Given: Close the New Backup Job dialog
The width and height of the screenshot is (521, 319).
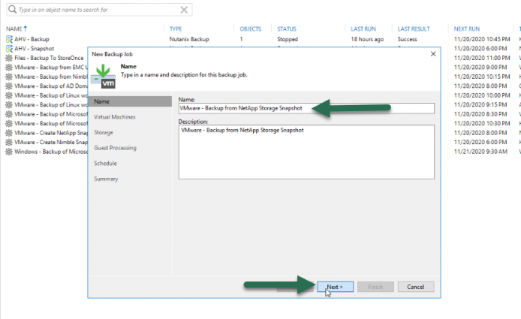Looking at the screenshot, I should point(433,54).
